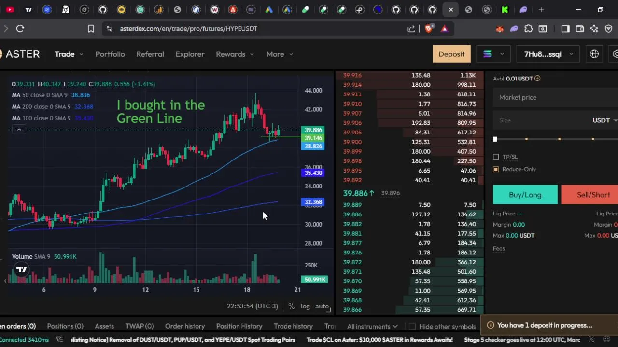Open wallet address 7Hu8...ssqi dropdown
This screenshot has width=618, height=347.
coord(548,54)
